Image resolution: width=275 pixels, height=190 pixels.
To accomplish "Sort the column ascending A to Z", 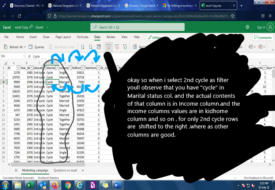I will coord(82,47).
